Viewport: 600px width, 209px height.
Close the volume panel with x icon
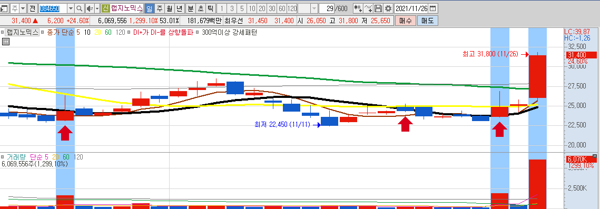[594, 156]
